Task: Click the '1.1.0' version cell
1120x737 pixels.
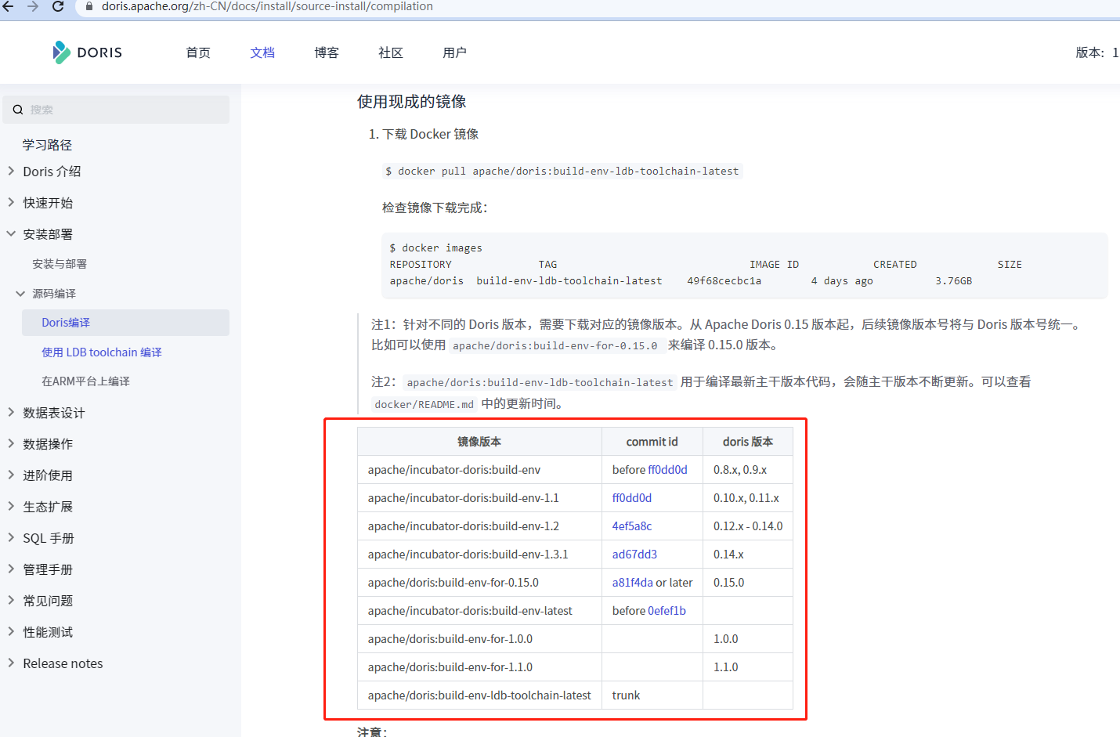Action: pos(748,667)
